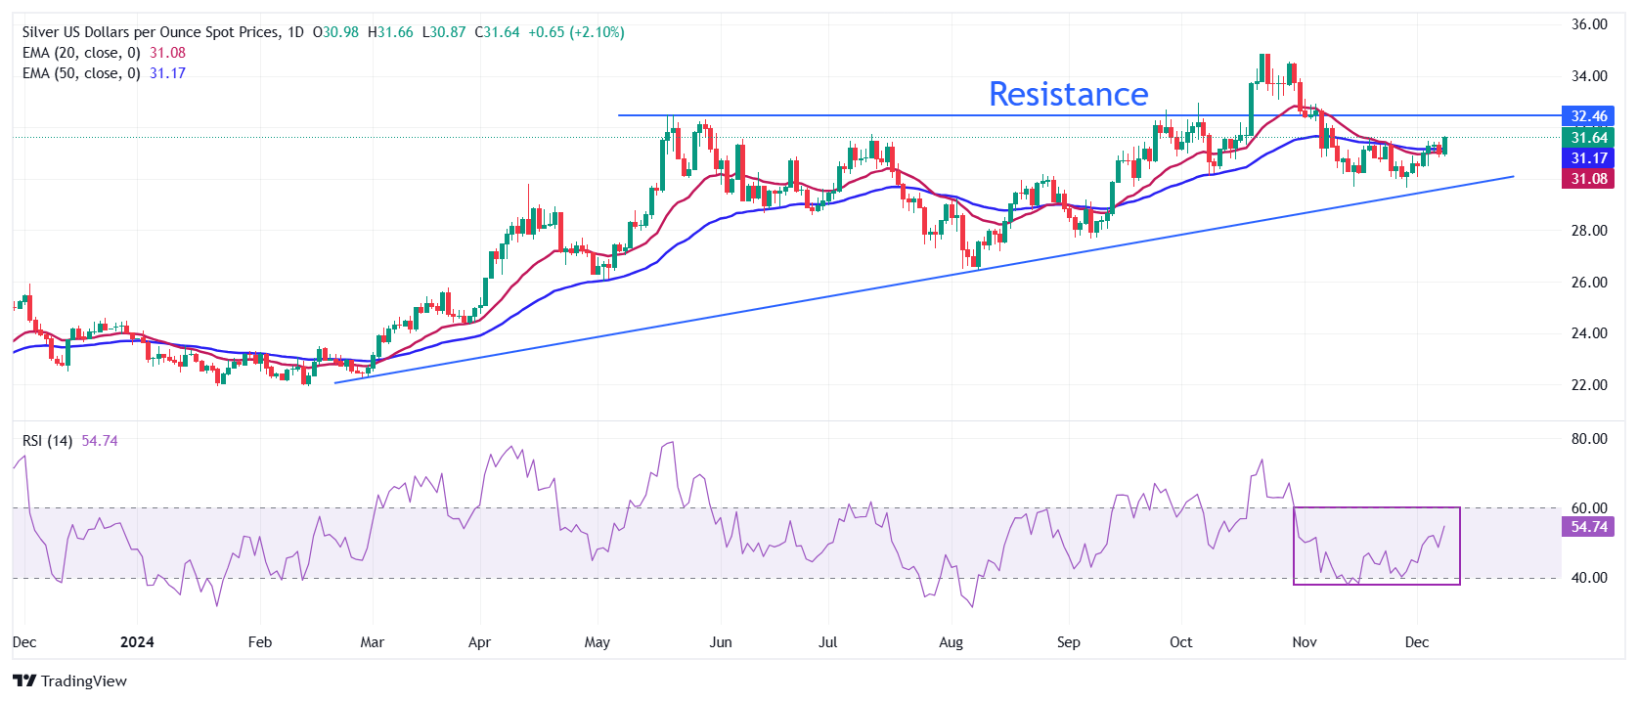1638x702 pixels.
Task: Click the 22.00 price axis label
Action: pyautogui.click(x=1589, y=385)
